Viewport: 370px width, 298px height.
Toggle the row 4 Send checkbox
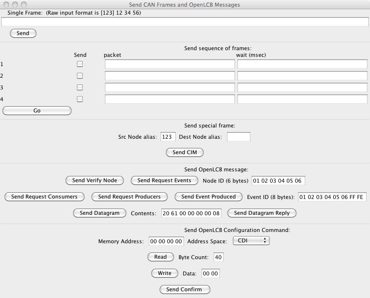click(x=80, y=99)
